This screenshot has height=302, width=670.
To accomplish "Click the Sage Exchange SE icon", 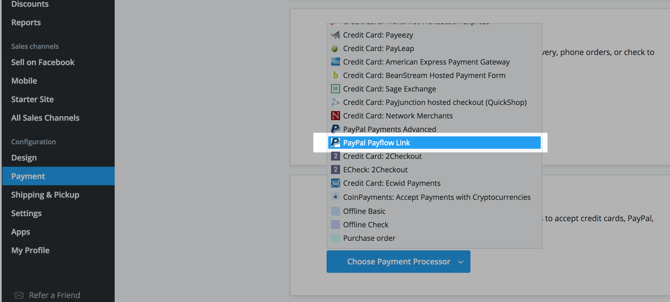I will coord(335,89).
